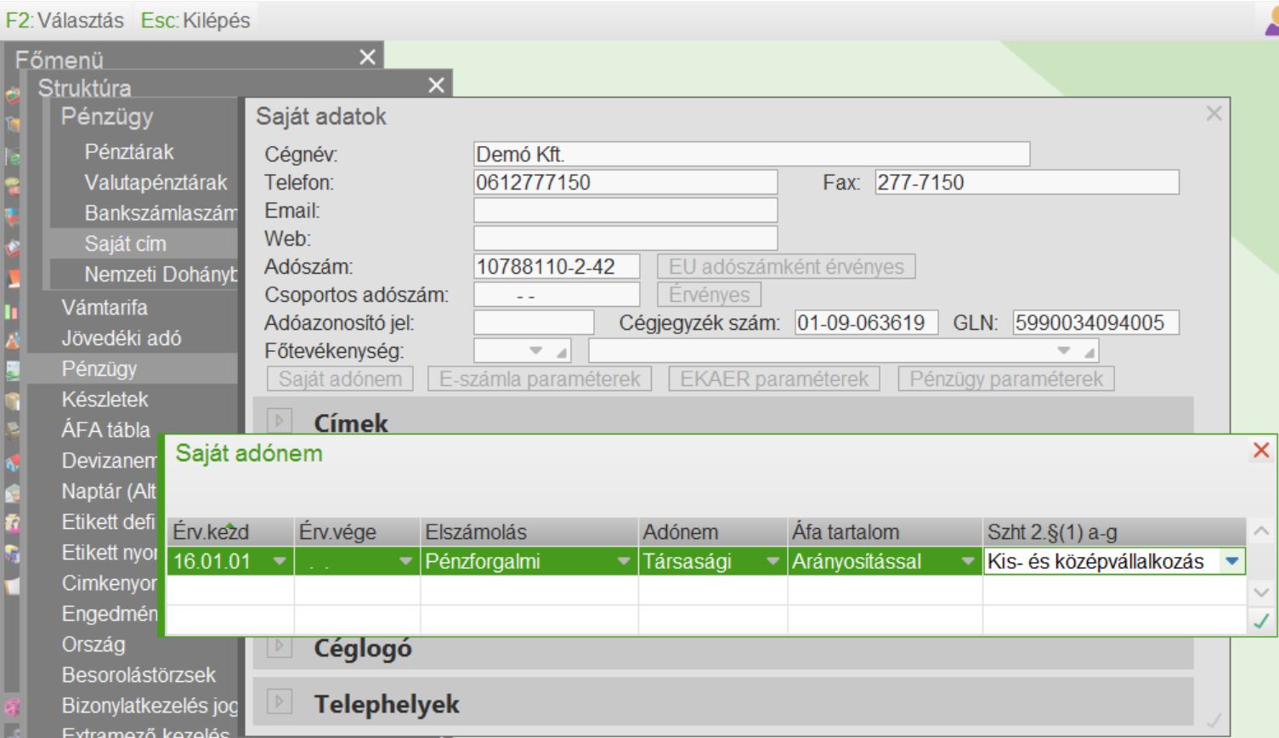
Task: Confirm the Saját adónem grid with the green checkmark
Action: tap(1261, 622)
